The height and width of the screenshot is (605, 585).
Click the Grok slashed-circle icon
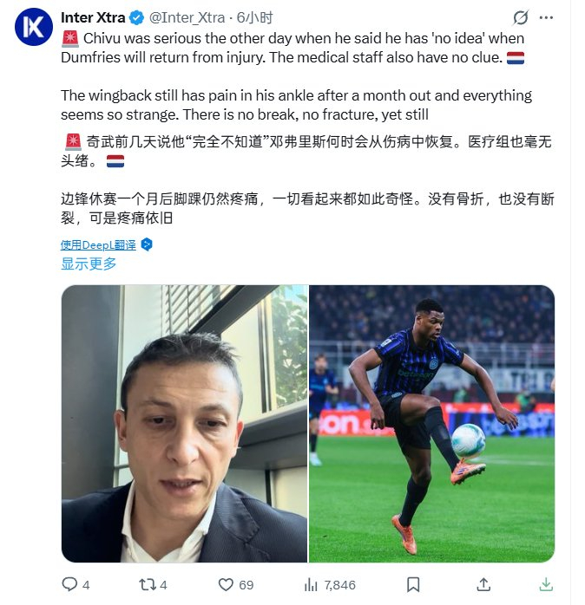(521, 17)
